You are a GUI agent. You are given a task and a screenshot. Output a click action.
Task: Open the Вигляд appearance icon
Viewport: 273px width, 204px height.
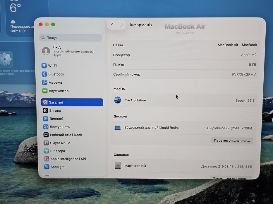pos(45,110)
